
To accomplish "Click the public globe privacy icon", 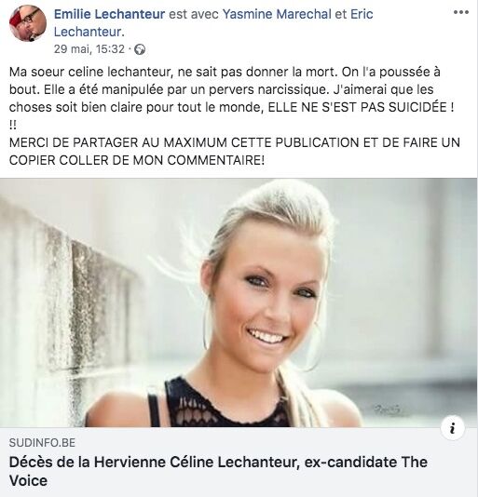I will [x=140, y=49].
